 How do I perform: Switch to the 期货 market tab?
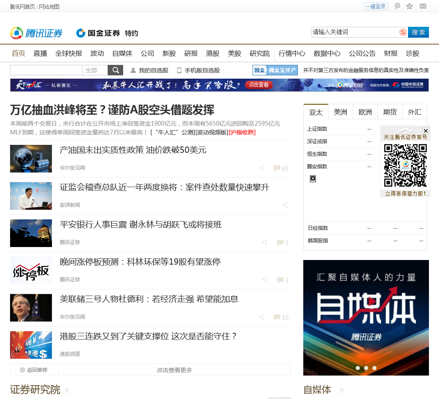[x=390, y=112]
